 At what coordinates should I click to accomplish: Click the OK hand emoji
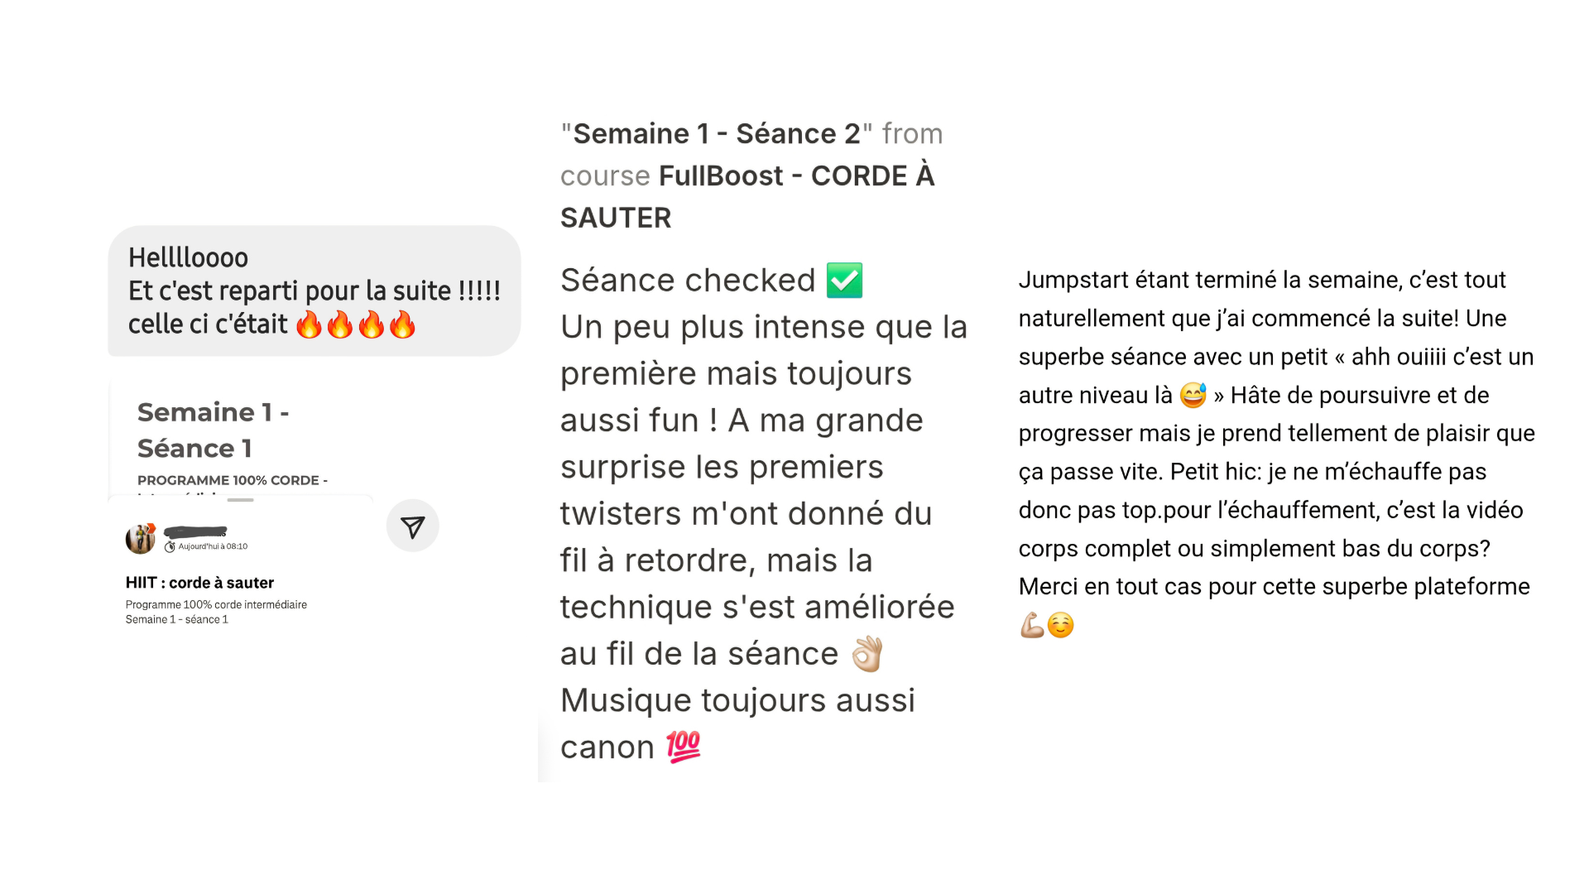pos(867,654)
